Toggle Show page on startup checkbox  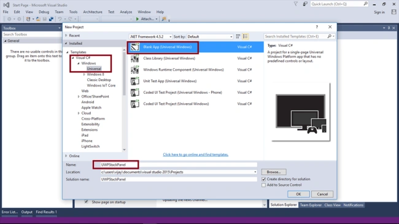(87, 202)
